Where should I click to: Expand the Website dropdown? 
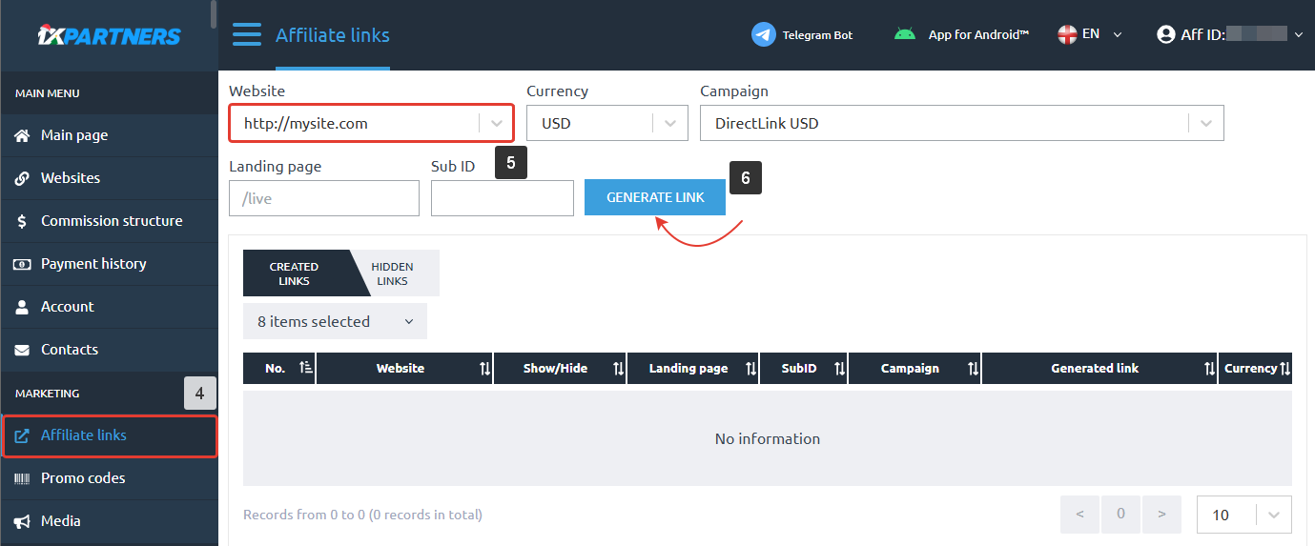coord(496,124)
